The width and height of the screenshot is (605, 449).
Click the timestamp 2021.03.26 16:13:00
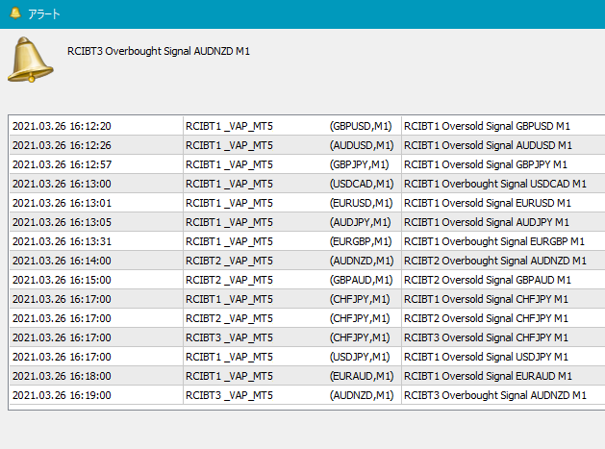pos(62,184)
